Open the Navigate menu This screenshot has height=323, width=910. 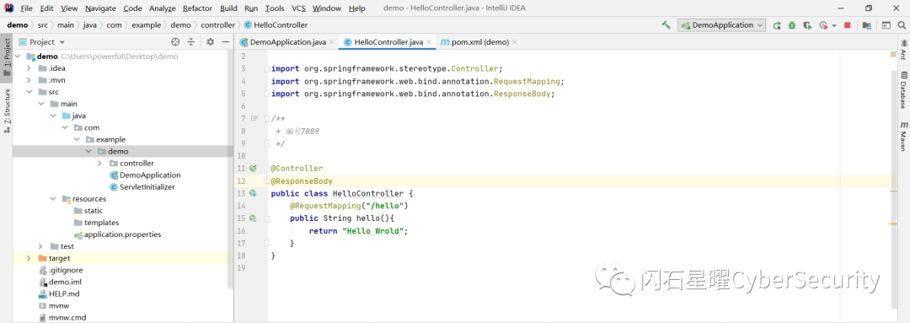point(100,8)
